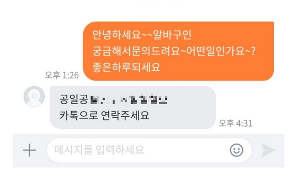Screen dimensions: 298x186
Task: Click the word 연락주세요 in gray bubble
Action: tap(125, 115)
